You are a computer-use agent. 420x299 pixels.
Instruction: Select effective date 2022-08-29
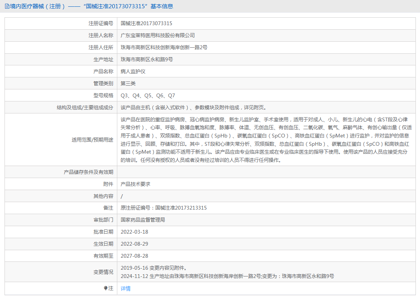click(135, 244)
